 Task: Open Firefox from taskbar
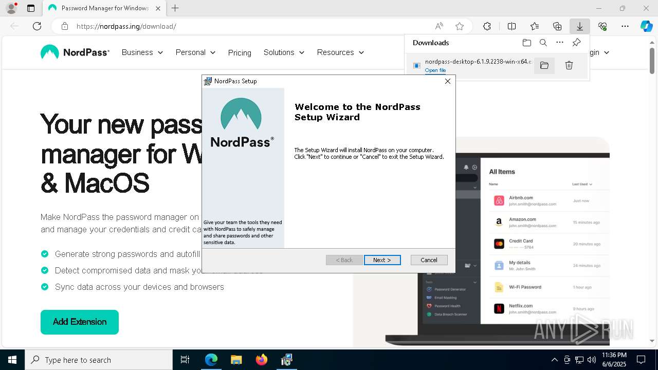coord(261,360)
